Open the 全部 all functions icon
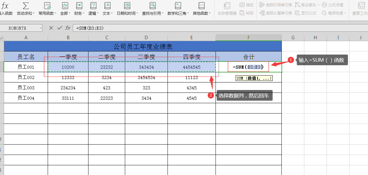This screenshot has height=175, width=368. click(x=65, y=6)
